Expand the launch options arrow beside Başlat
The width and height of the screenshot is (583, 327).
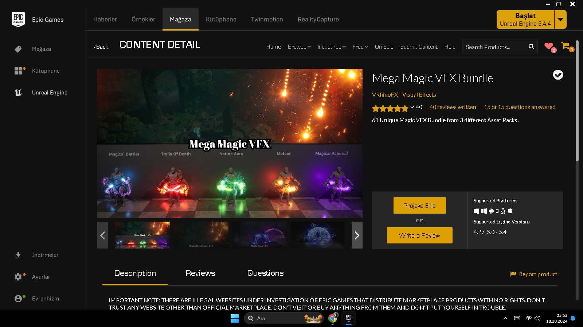560,19
